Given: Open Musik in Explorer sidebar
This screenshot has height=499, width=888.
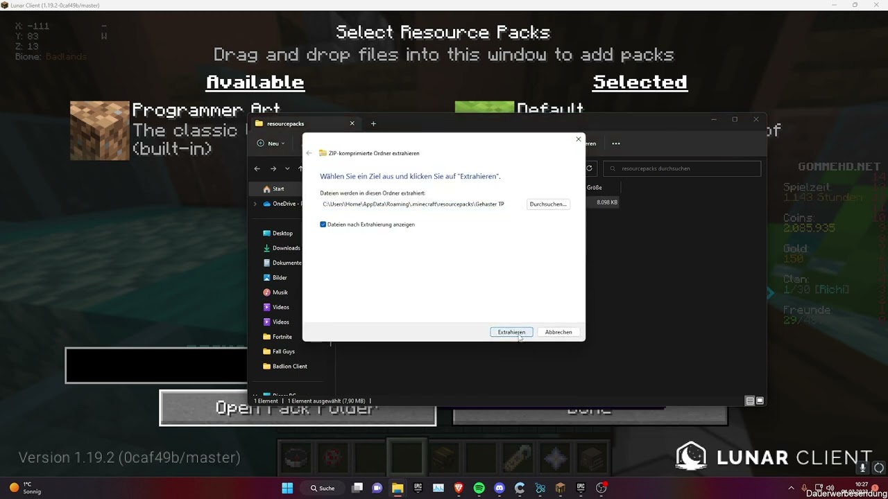Looking at the screenshot, I should (x=275, y=292).
